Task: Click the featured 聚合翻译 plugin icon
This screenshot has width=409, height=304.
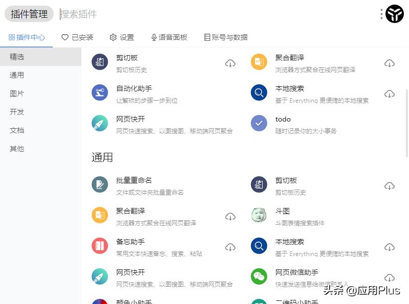Action: pos(259,62)
